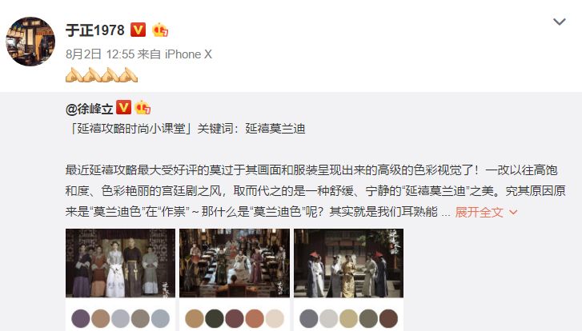Click the dark green swatch under the second image

point(215,318)
